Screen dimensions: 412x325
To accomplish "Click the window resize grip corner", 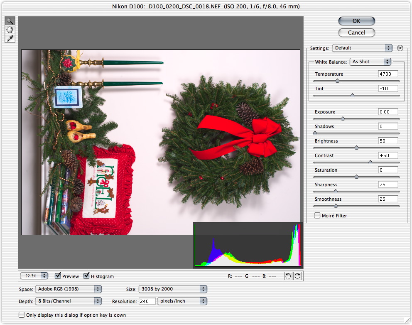I will (407, 320).
